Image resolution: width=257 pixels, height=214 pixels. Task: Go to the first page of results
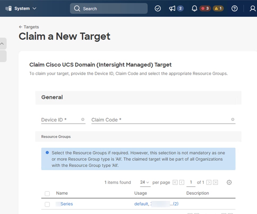pyautogui.click(x=175, y=182)
